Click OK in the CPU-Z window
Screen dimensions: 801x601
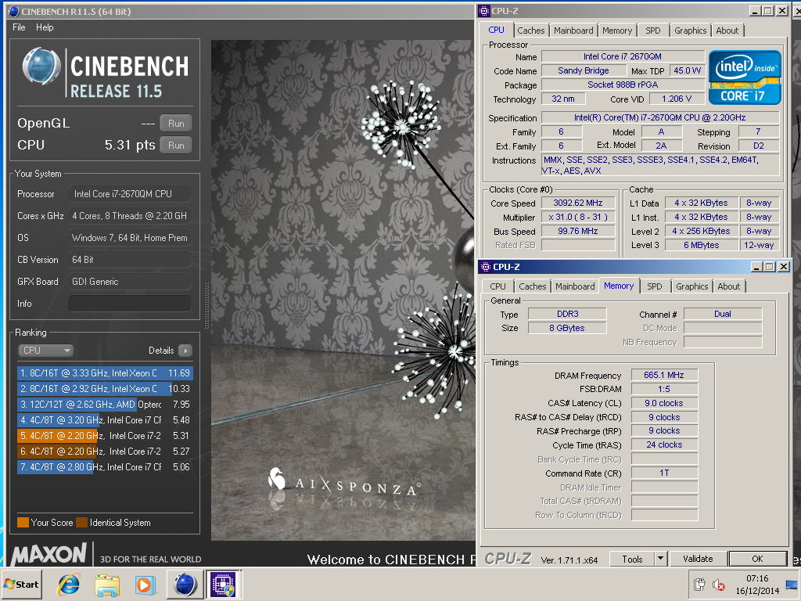tap(757, 559)
